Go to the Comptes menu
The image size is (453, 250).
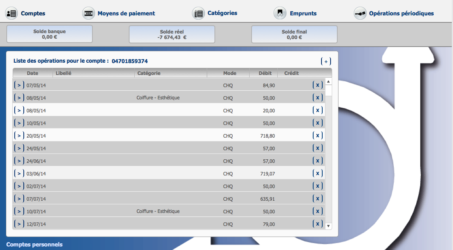coord(33,13)
